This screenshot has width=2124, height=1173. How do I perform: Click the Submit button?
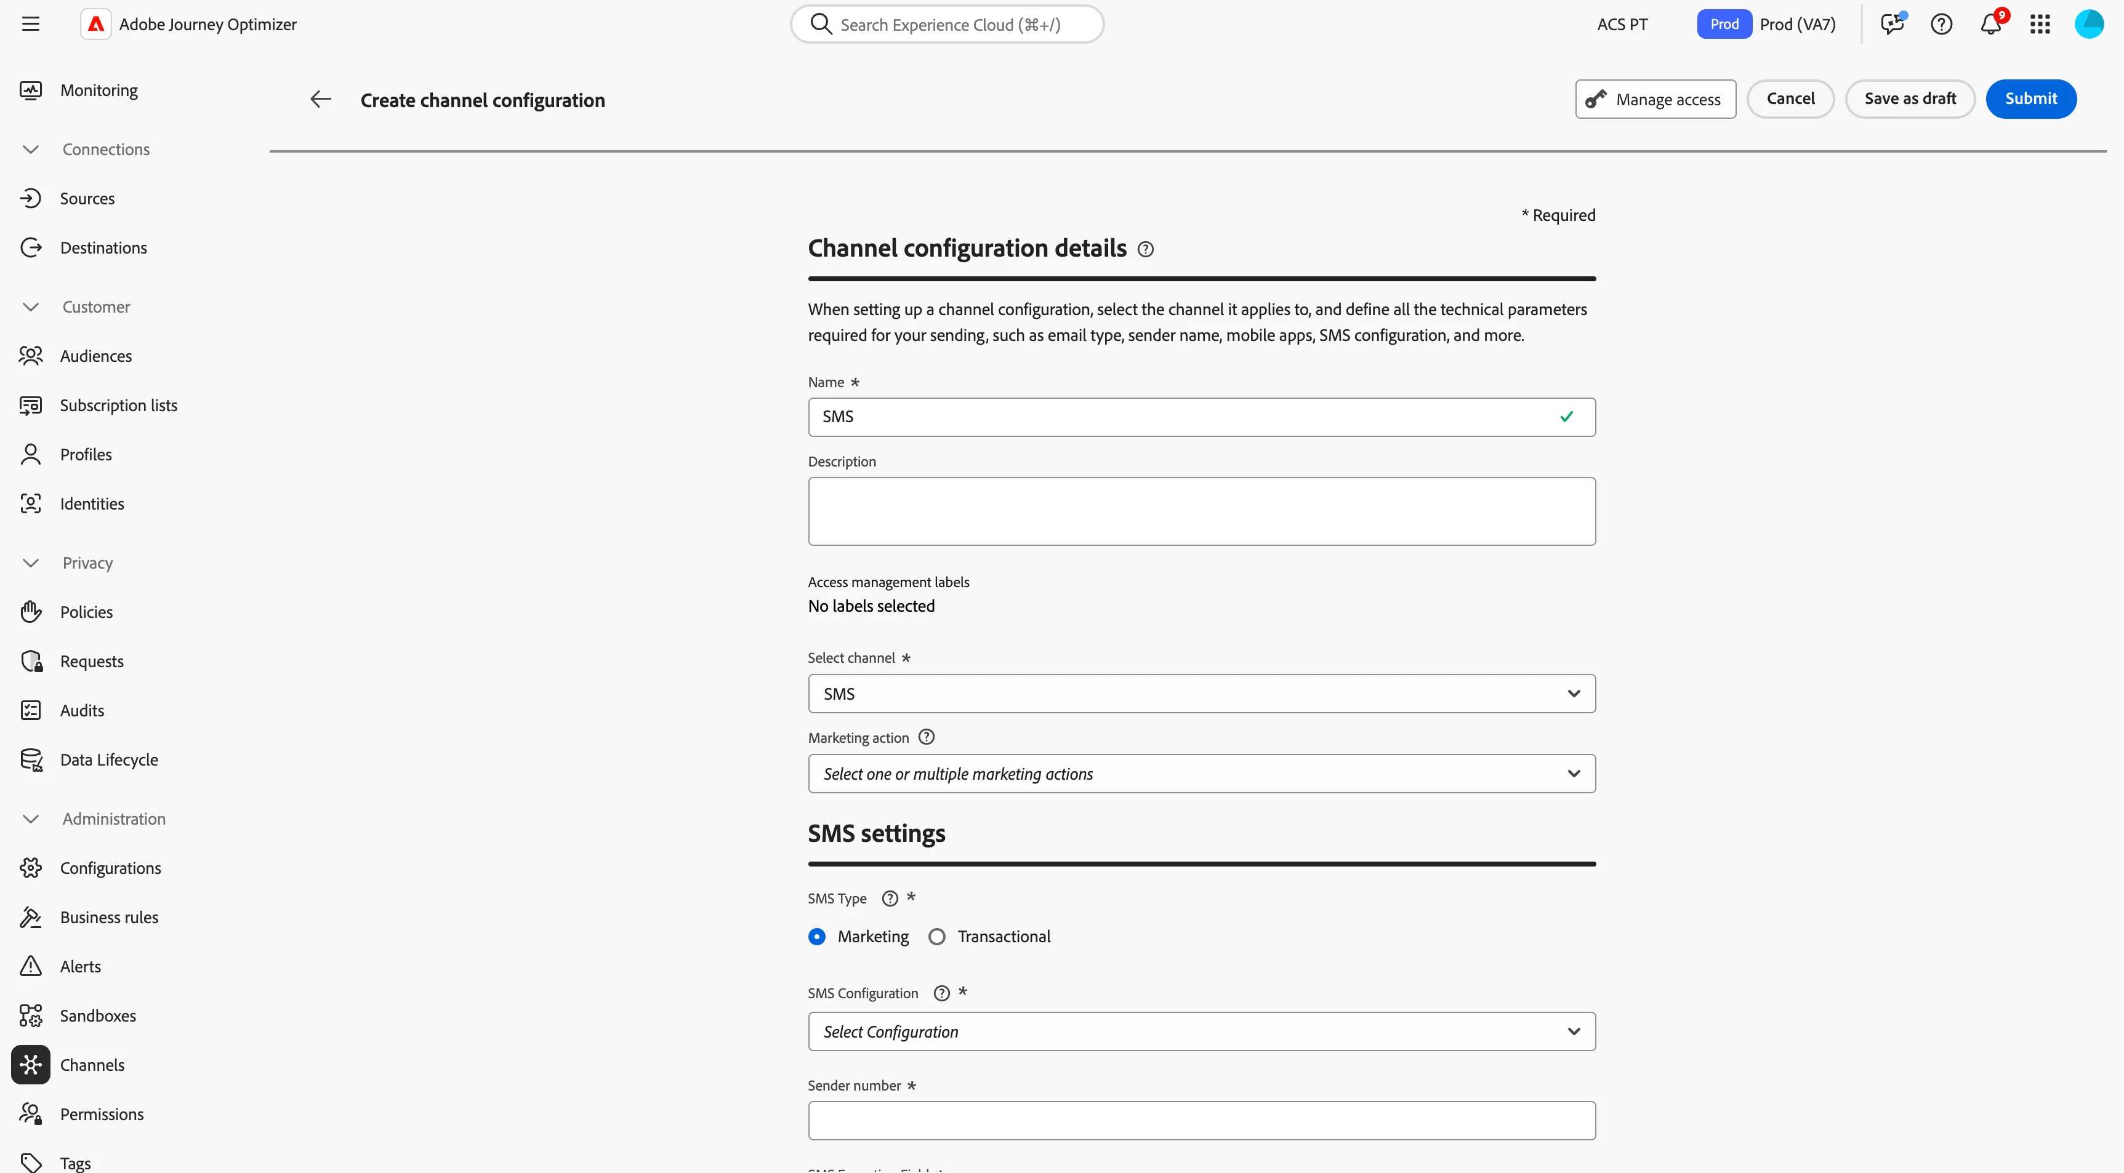coord(2030,99)
